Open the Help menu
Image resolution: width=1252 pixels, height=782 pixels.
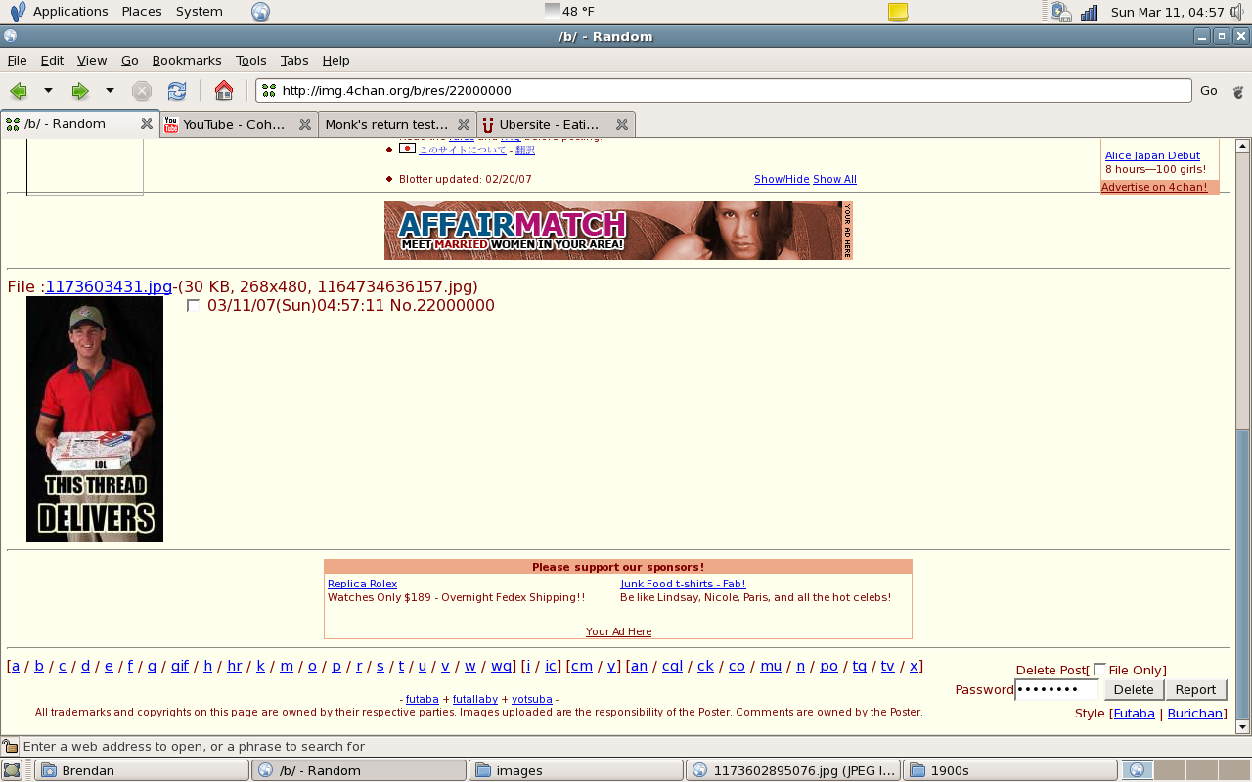pos(335,60)
